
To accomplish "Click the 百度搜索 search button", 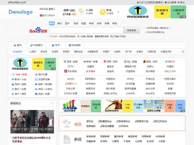I will [x=132, y=30].
